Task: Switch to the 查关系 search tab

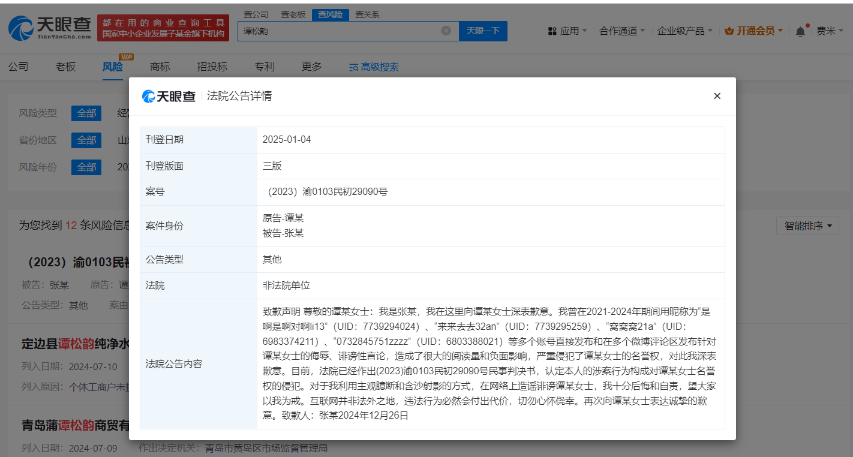Action: click(368, 14)
